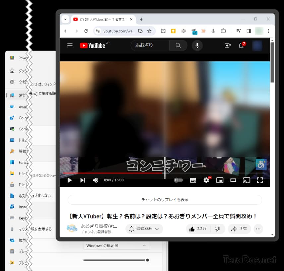The width and height of the screenshot is (284, 271).
Task: Open the YouTube create video button
Action: [227, 45]
